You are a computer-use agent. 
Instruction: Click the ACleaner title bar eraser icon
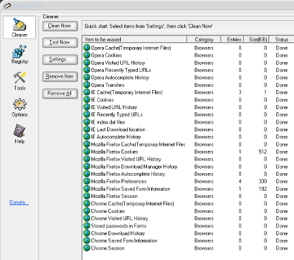coord(7,6)
